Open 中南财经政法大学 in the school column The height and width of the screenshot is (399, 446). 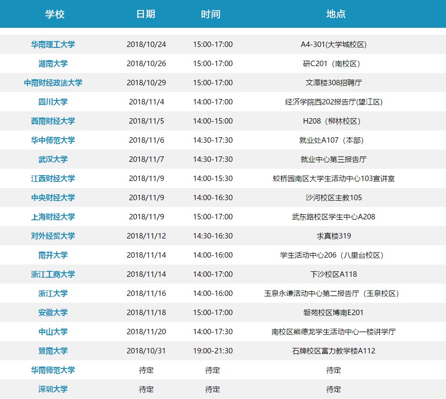(53, 83)
